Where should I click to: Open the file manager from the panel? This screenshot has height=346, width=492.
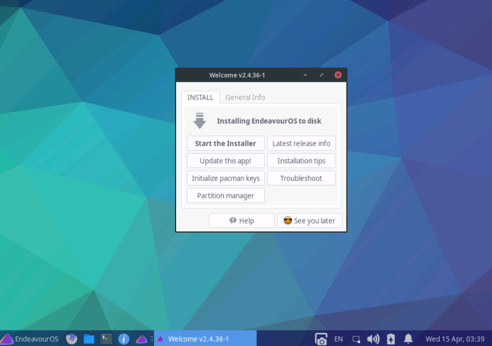tap(89, 339)
